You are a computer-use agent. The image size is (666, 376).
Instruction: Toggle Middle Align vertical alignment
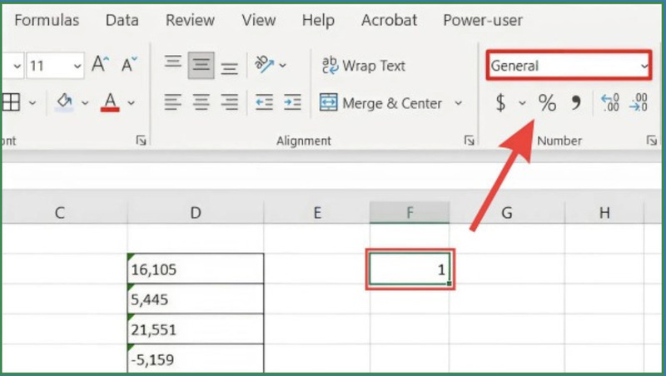coord(201,65)
